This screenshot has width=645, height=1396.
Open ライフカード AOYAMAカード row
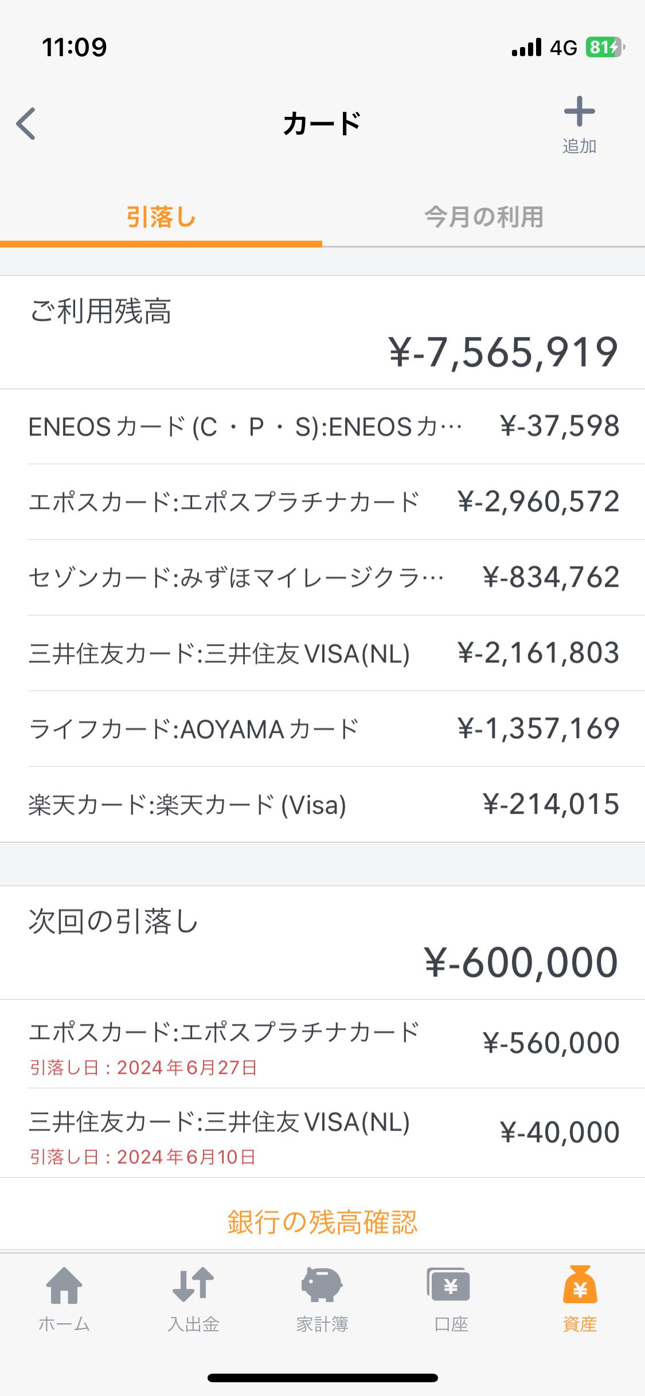point(322,729)
